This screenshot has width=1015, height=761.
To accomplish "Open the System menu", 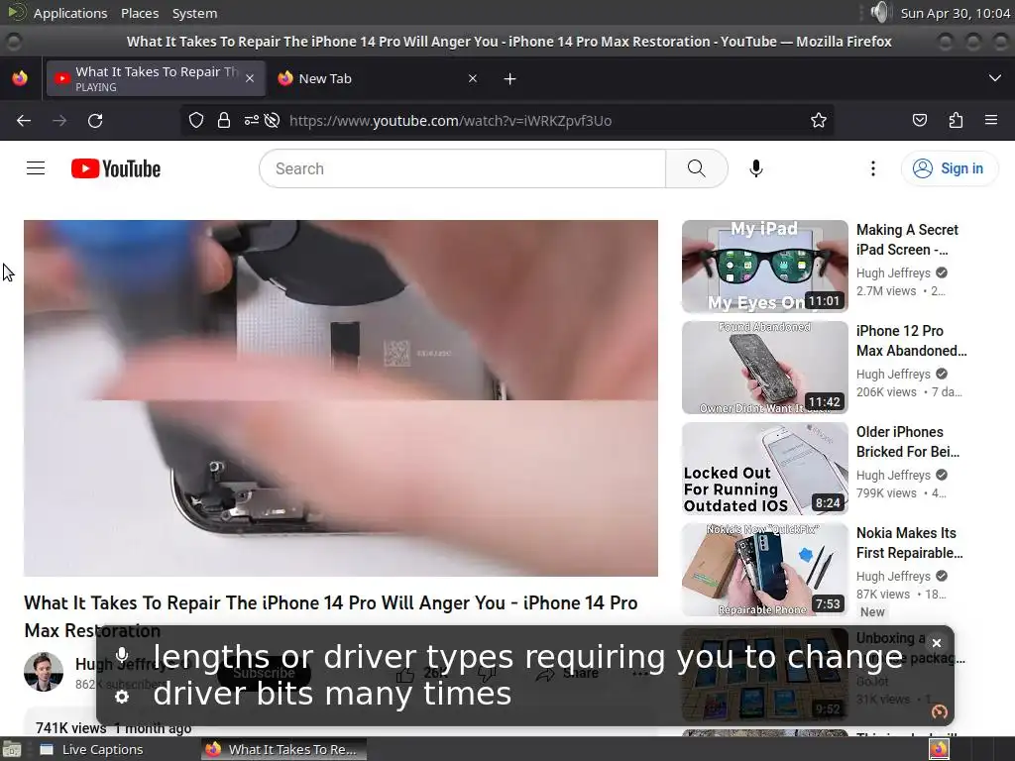I will [194, 13].
